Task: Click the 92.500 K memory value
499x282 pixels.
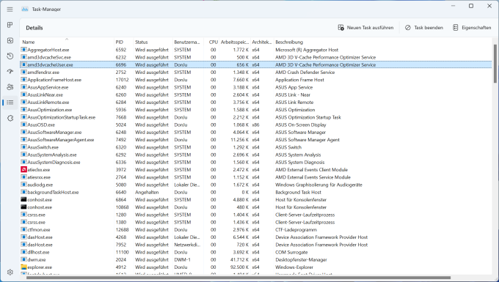Action: pos(239,267)
